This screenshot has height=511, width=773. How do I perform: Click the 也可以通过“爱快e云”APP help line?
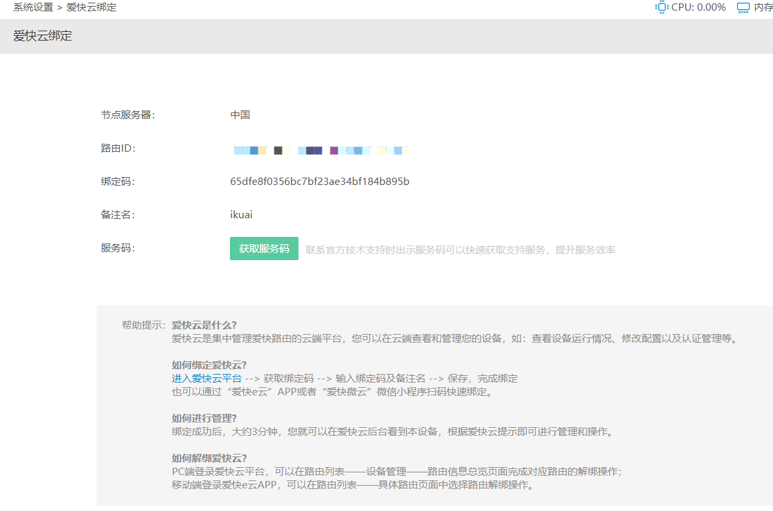click(x=333, y=392)
